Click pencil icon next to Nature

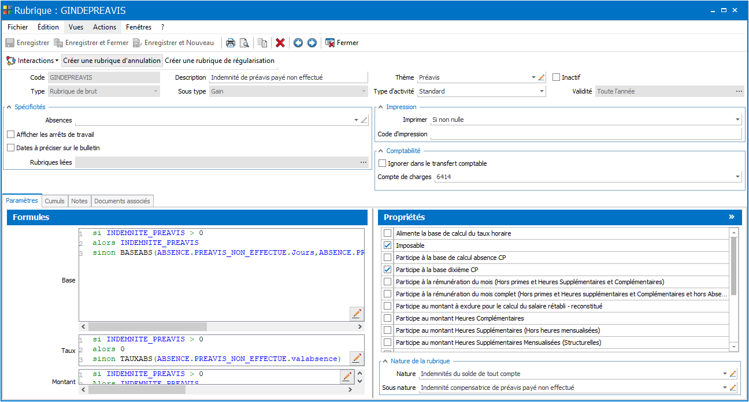[x=733, y=374]
